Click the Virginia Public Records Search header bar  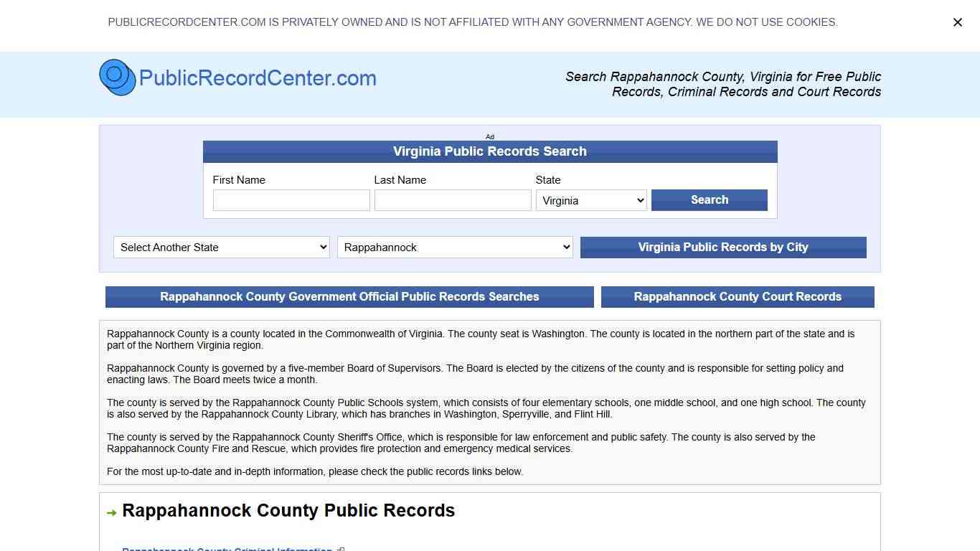490,151
